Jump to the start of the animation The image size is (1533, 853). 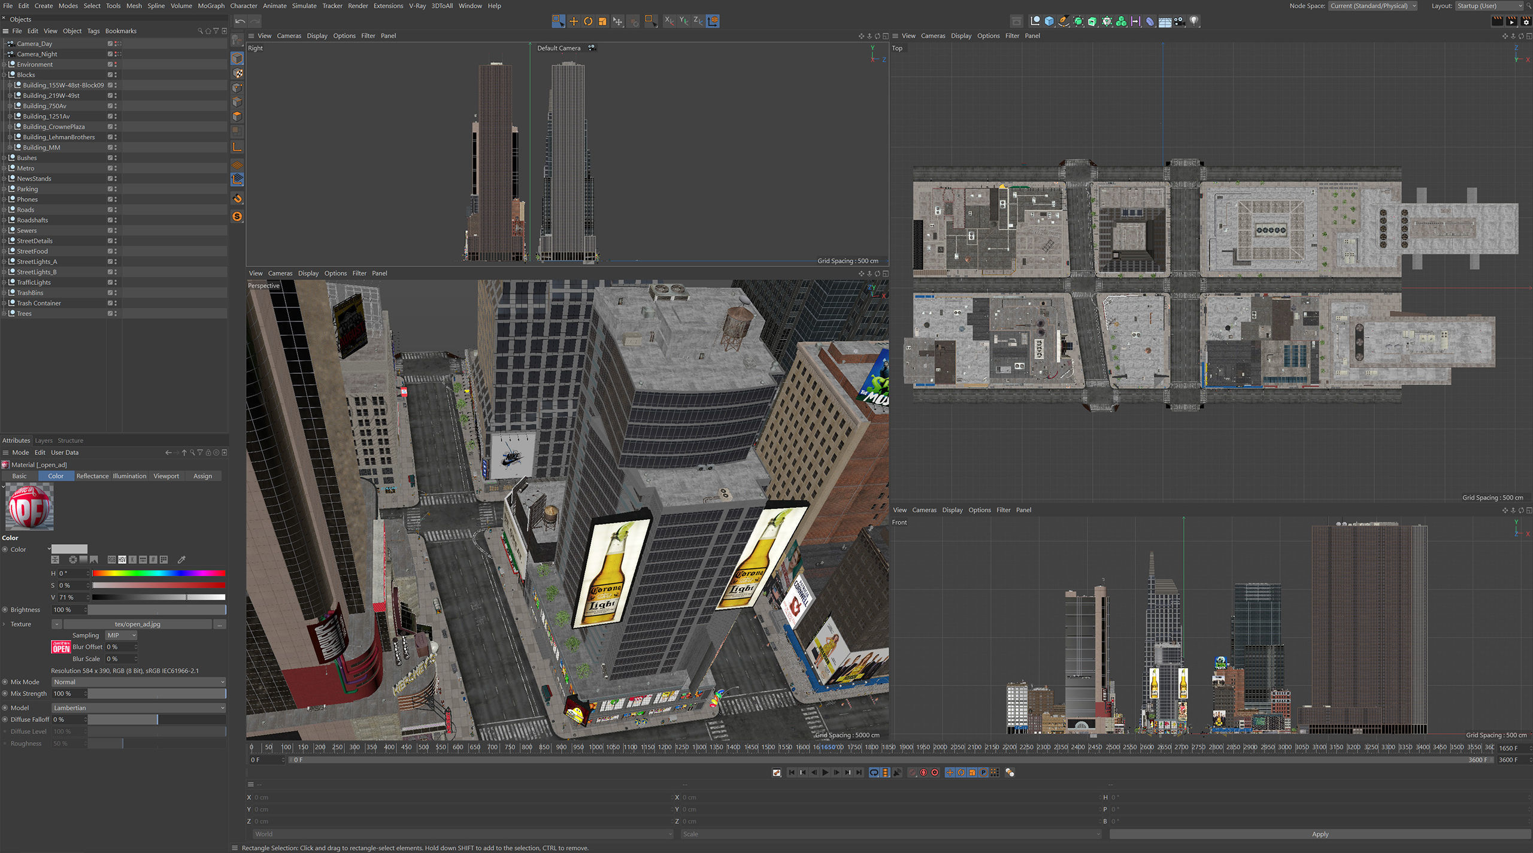[791, 772]
